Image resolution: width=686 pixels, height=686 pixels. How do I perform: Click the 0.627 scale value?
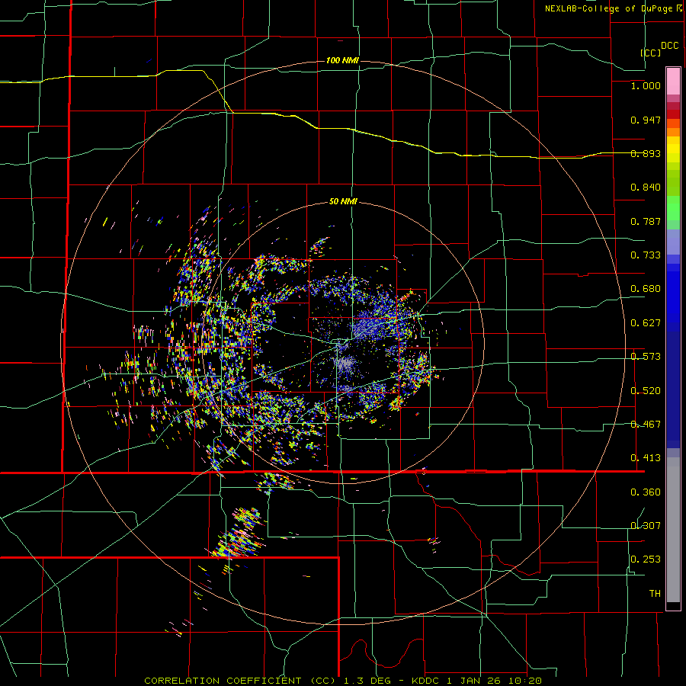(646, 323)
